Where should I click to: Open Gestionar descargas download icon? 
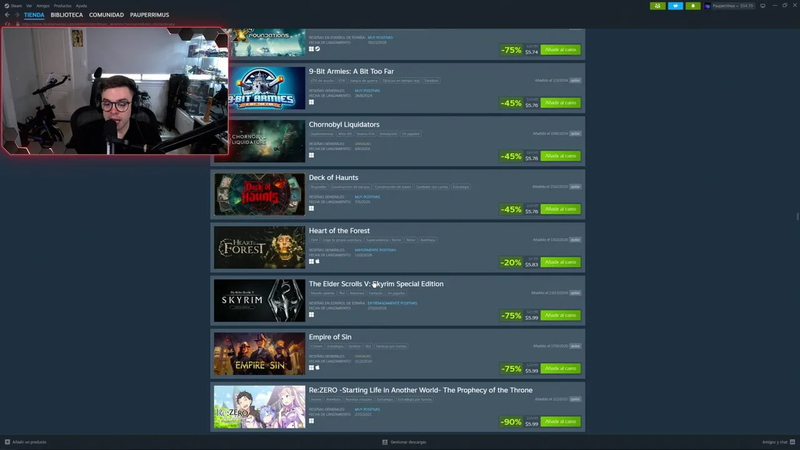click(x=385, y=442)
